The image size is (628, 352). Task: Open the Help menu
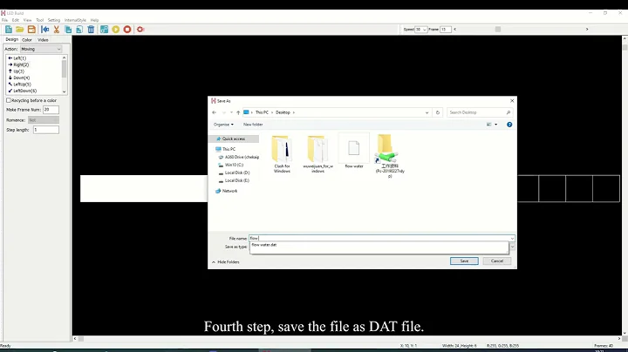click(94, 20)
